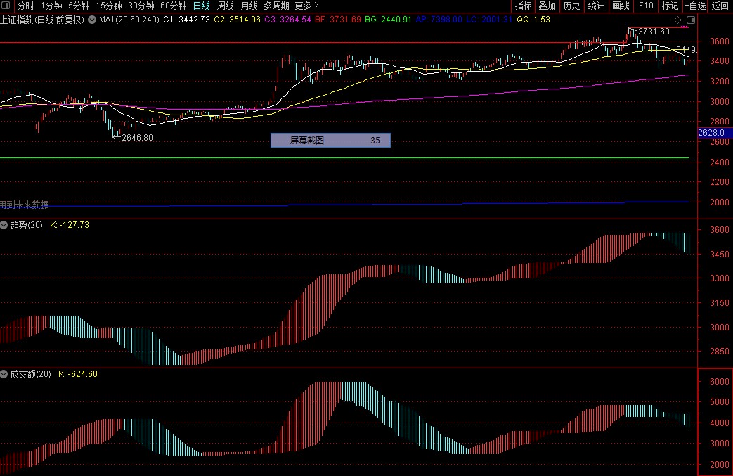Expand the 更多 periods menu
733x476 pixels.
click(x=306, y=6)
